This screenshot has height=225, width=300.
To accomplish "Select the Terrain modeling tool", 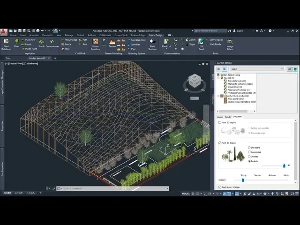I will [x=112, y=43].
